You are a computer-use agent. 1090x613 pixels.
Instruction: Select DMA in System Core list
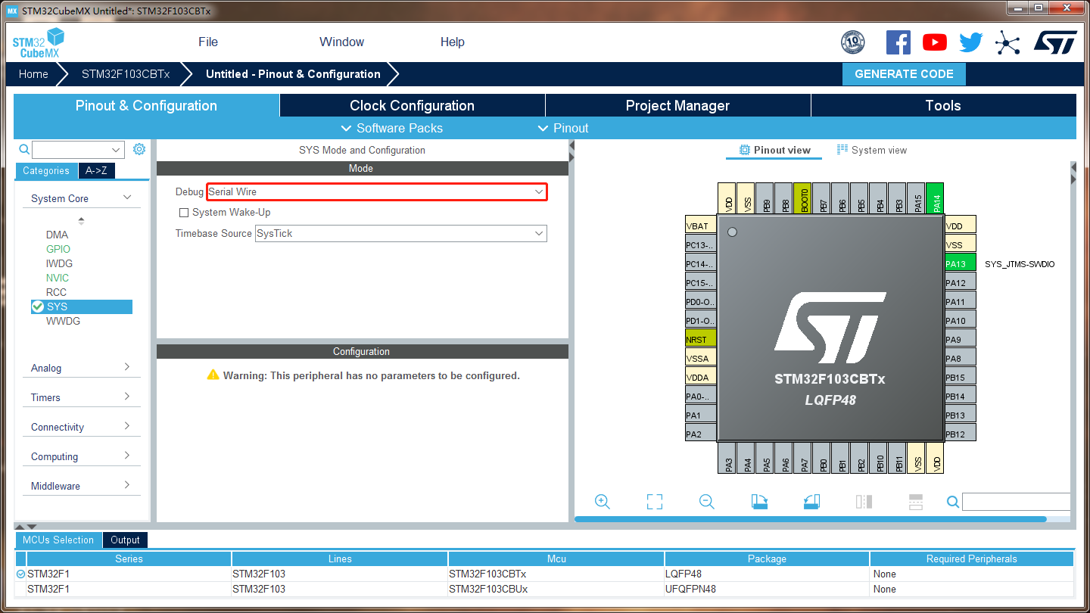[57, 235]
